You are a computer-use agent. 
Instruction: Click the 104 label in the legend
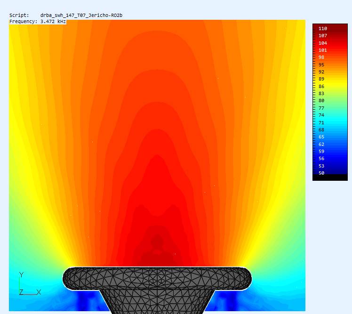[323, 43]
